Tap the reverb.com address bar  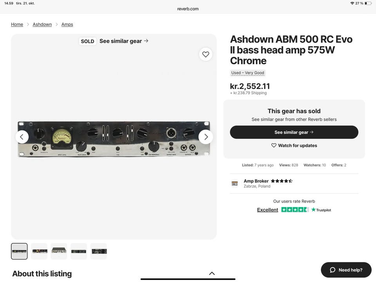tap(188, 9)
